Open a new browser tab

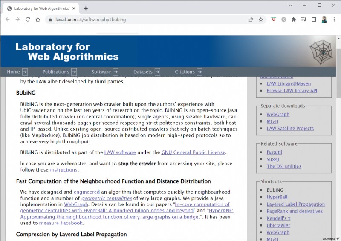tap(86, 9)
